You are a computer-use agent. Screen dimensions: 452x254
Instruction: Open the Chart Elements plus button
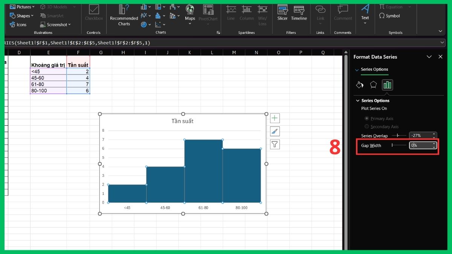coord(275,118)
